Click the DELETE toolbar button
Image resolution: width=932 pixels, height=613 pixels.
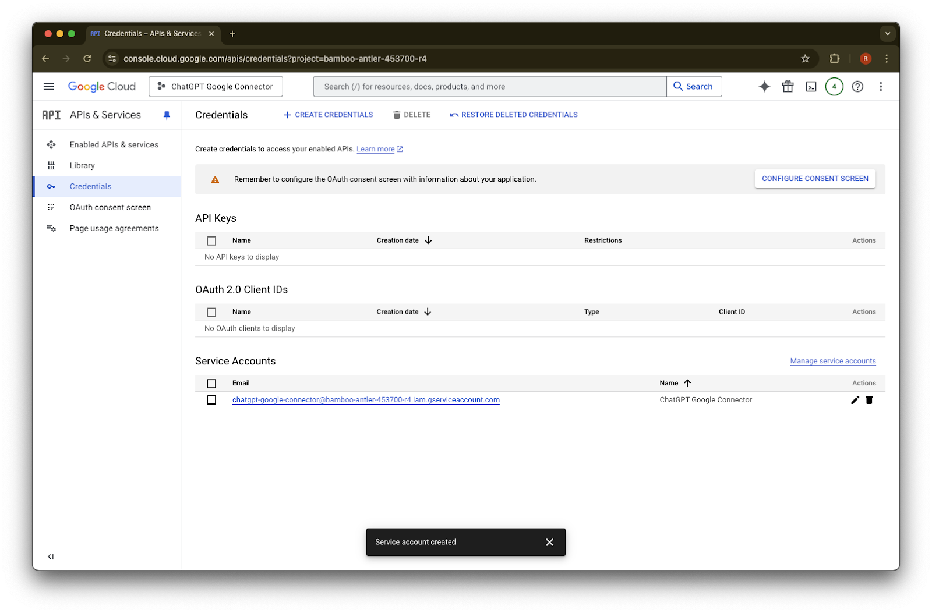412,115
